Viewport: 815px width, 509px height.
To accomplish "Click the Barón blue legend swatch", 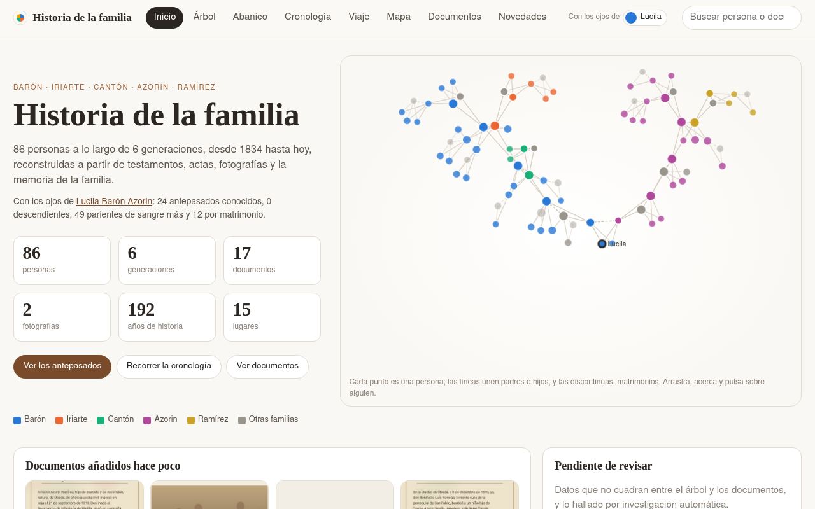I will pyautogui.click(x=17, y=421).
